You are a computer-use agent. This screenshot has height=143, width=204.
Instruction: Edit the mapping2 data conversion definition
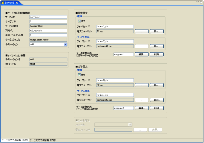pos(142,108)
